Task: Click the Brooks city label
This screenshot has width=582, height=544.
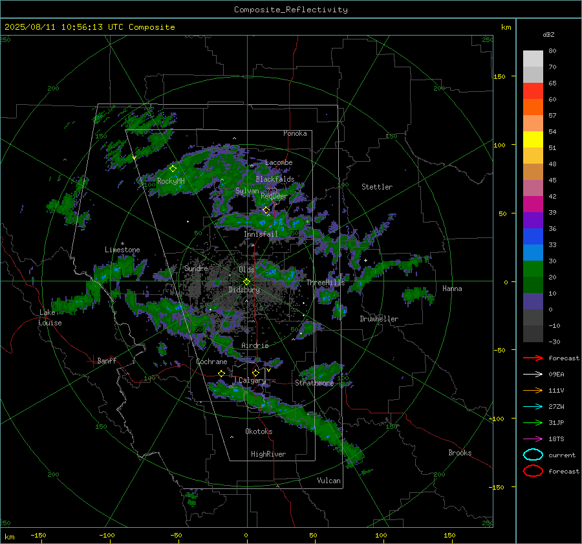Action: click(460, 453)
